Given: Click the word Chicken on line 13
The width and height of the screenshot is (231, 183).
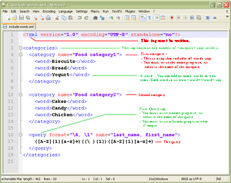Looking at the screenshot, I should pyautogui.click(x=62, y=114).
